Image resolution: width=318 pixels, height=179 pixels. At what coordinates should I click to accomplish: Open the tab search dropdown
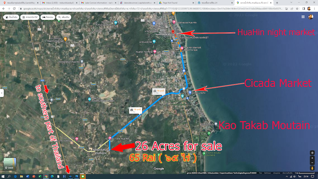[291, 3]
